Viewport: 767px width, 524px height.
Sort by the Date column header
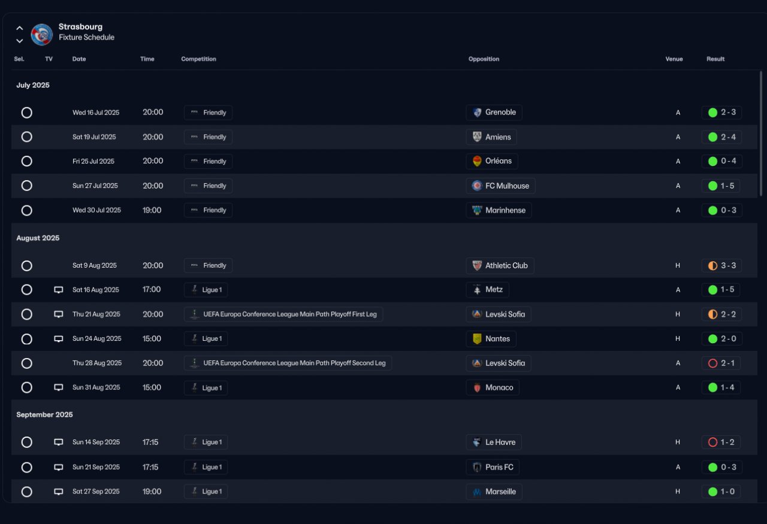click(x=79, y=59)
